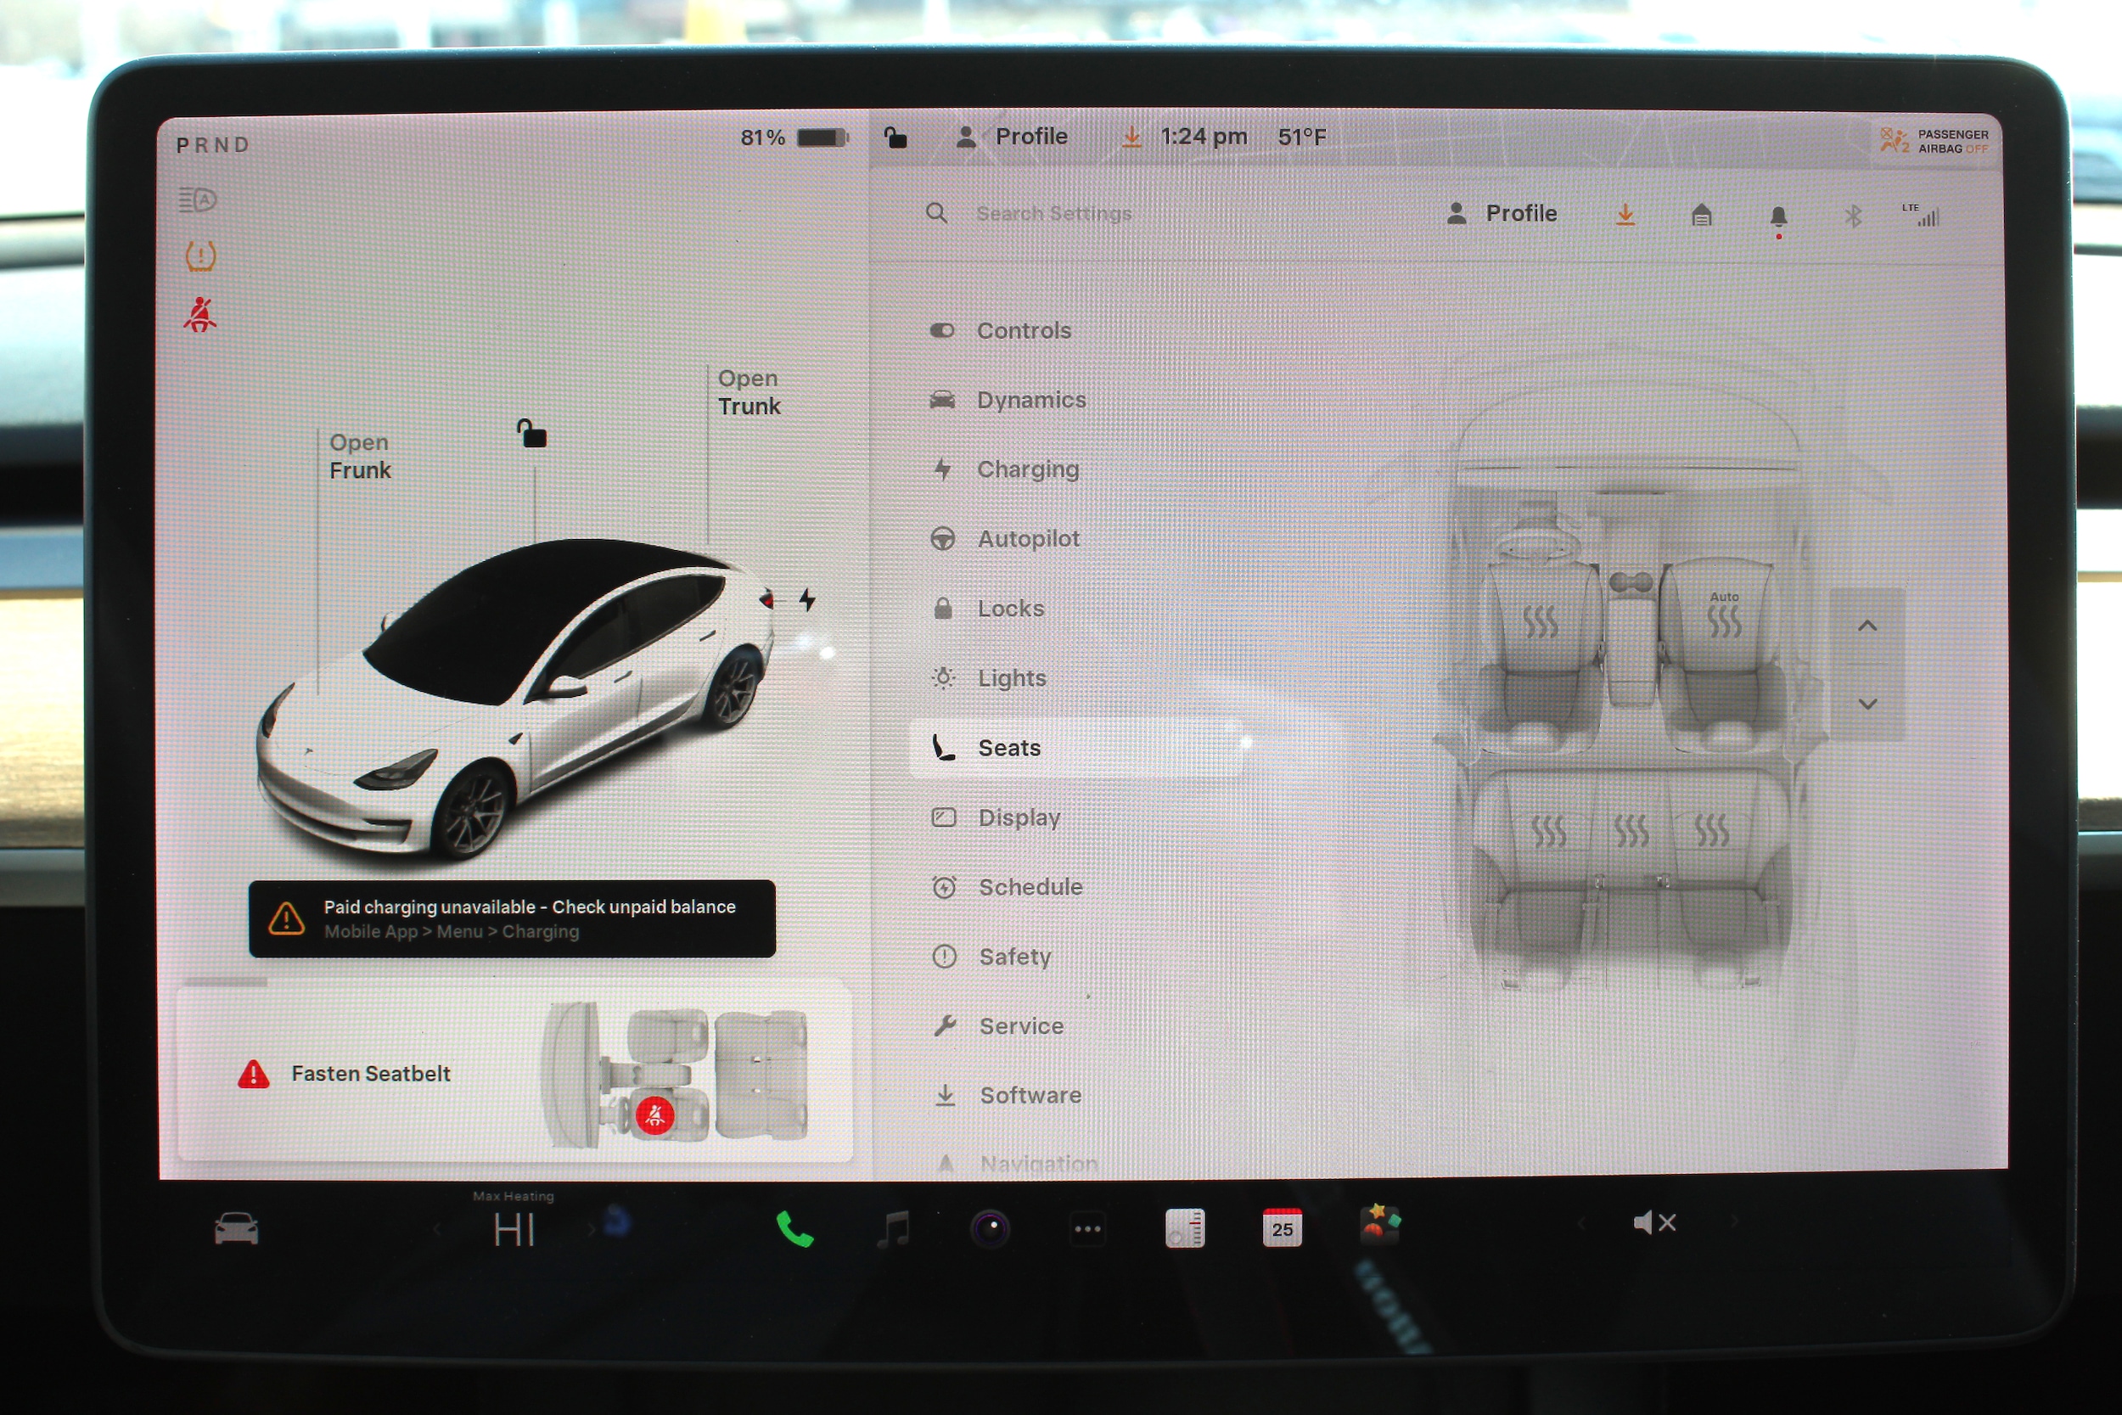
Task: Open the Charging settings menu
Action: (1027, 469)
